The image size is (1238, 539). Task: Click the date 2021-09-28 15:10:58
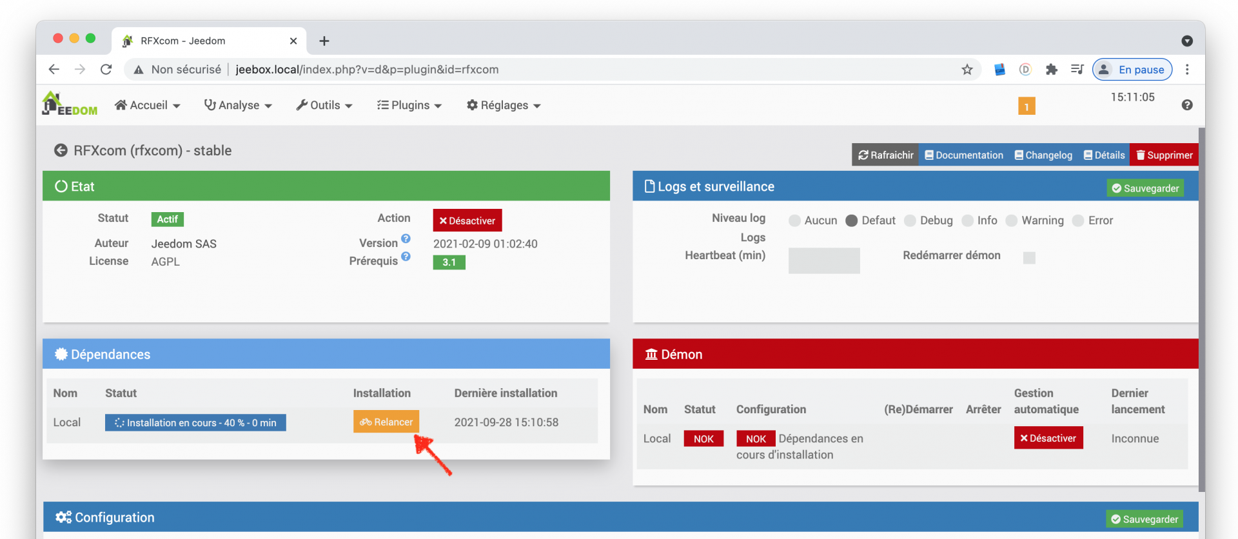(x=506, y=422)
